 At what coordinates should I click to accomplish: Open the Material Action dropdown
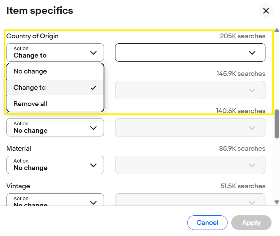[x=55, y=165]
